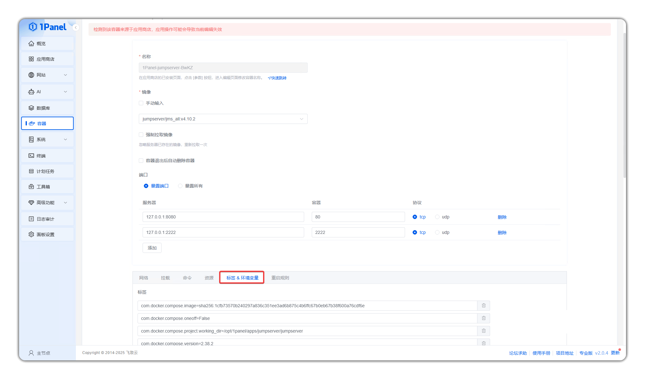Delete the com.docker.compose.oneoff label

pos(483,318)
